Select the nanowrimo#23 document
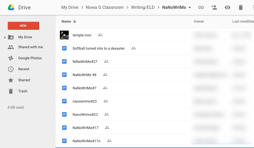 (x=84, y=101)
